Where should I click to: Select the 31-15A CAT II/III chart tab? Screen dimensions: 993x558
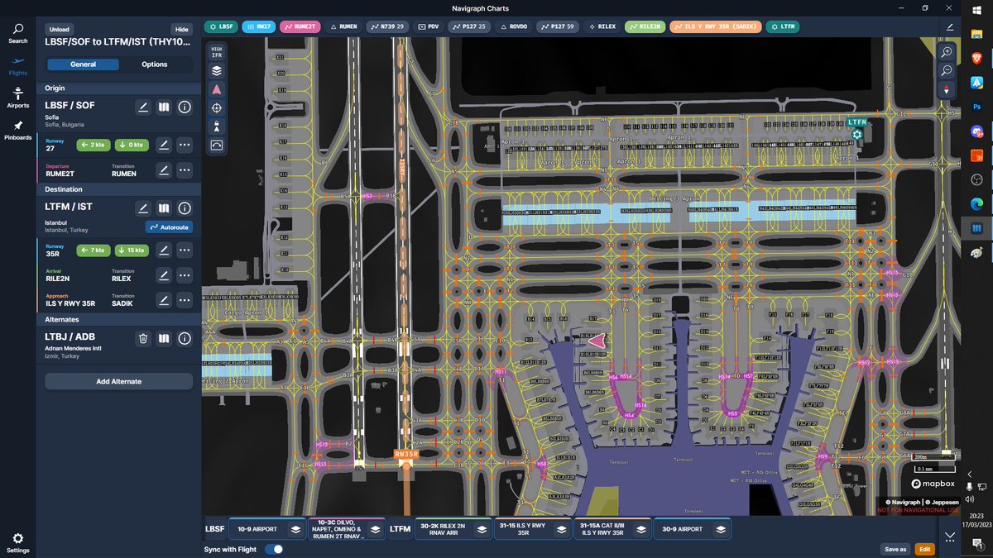coord(603,528)
